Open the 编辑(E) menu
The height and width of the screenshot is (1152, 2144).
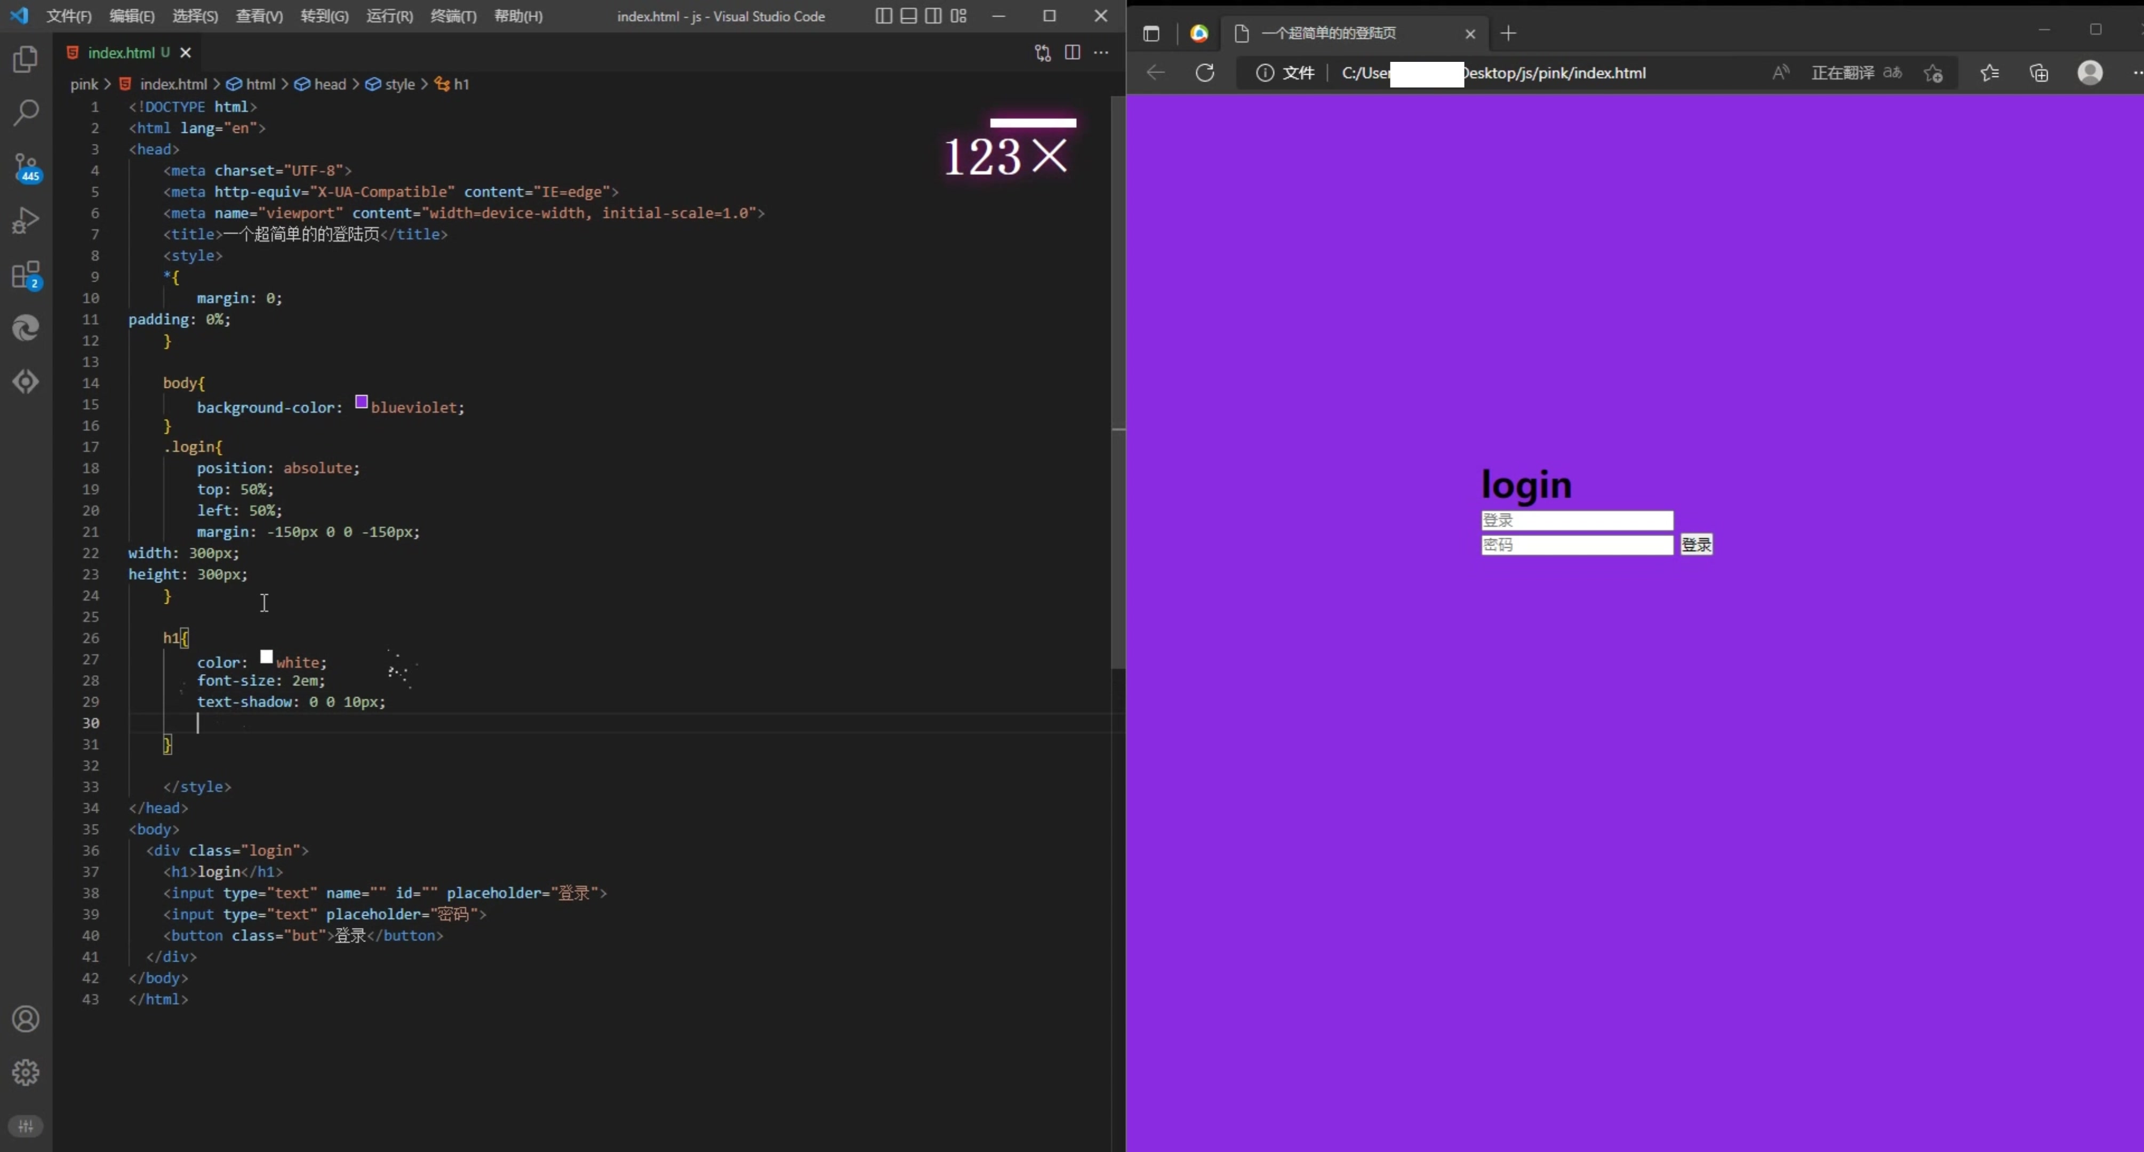[132, 16]
